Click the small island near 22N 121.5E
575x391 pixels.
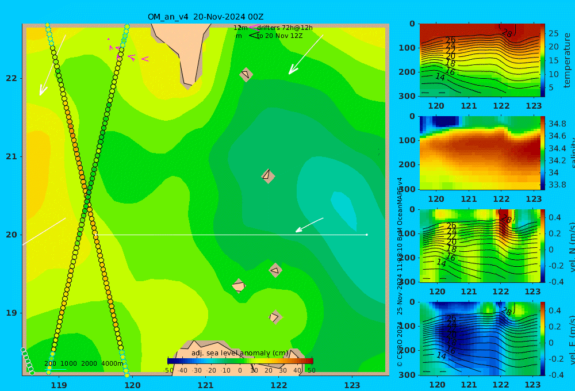point(246,74)
